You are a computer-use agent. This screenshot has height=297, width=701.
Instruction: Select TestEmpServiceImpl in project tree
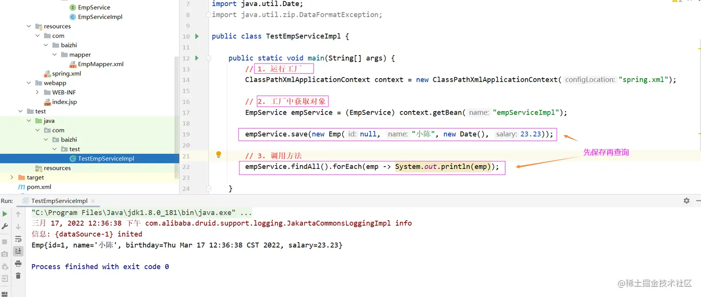pyautogui.click(x=106, y=159)
